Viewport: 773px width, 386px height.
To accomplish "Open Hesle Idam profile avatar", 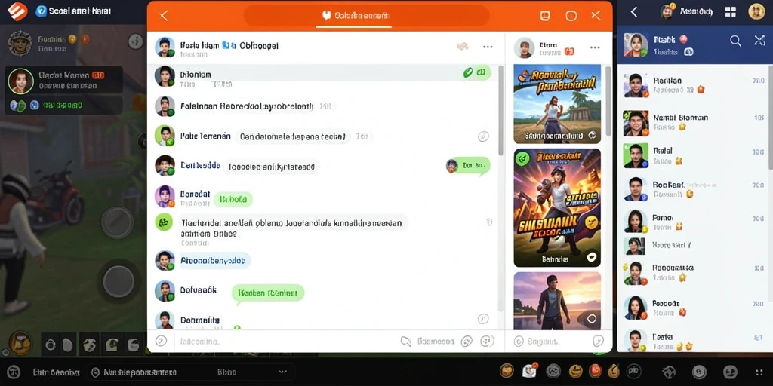I will (x=165, y=47).
